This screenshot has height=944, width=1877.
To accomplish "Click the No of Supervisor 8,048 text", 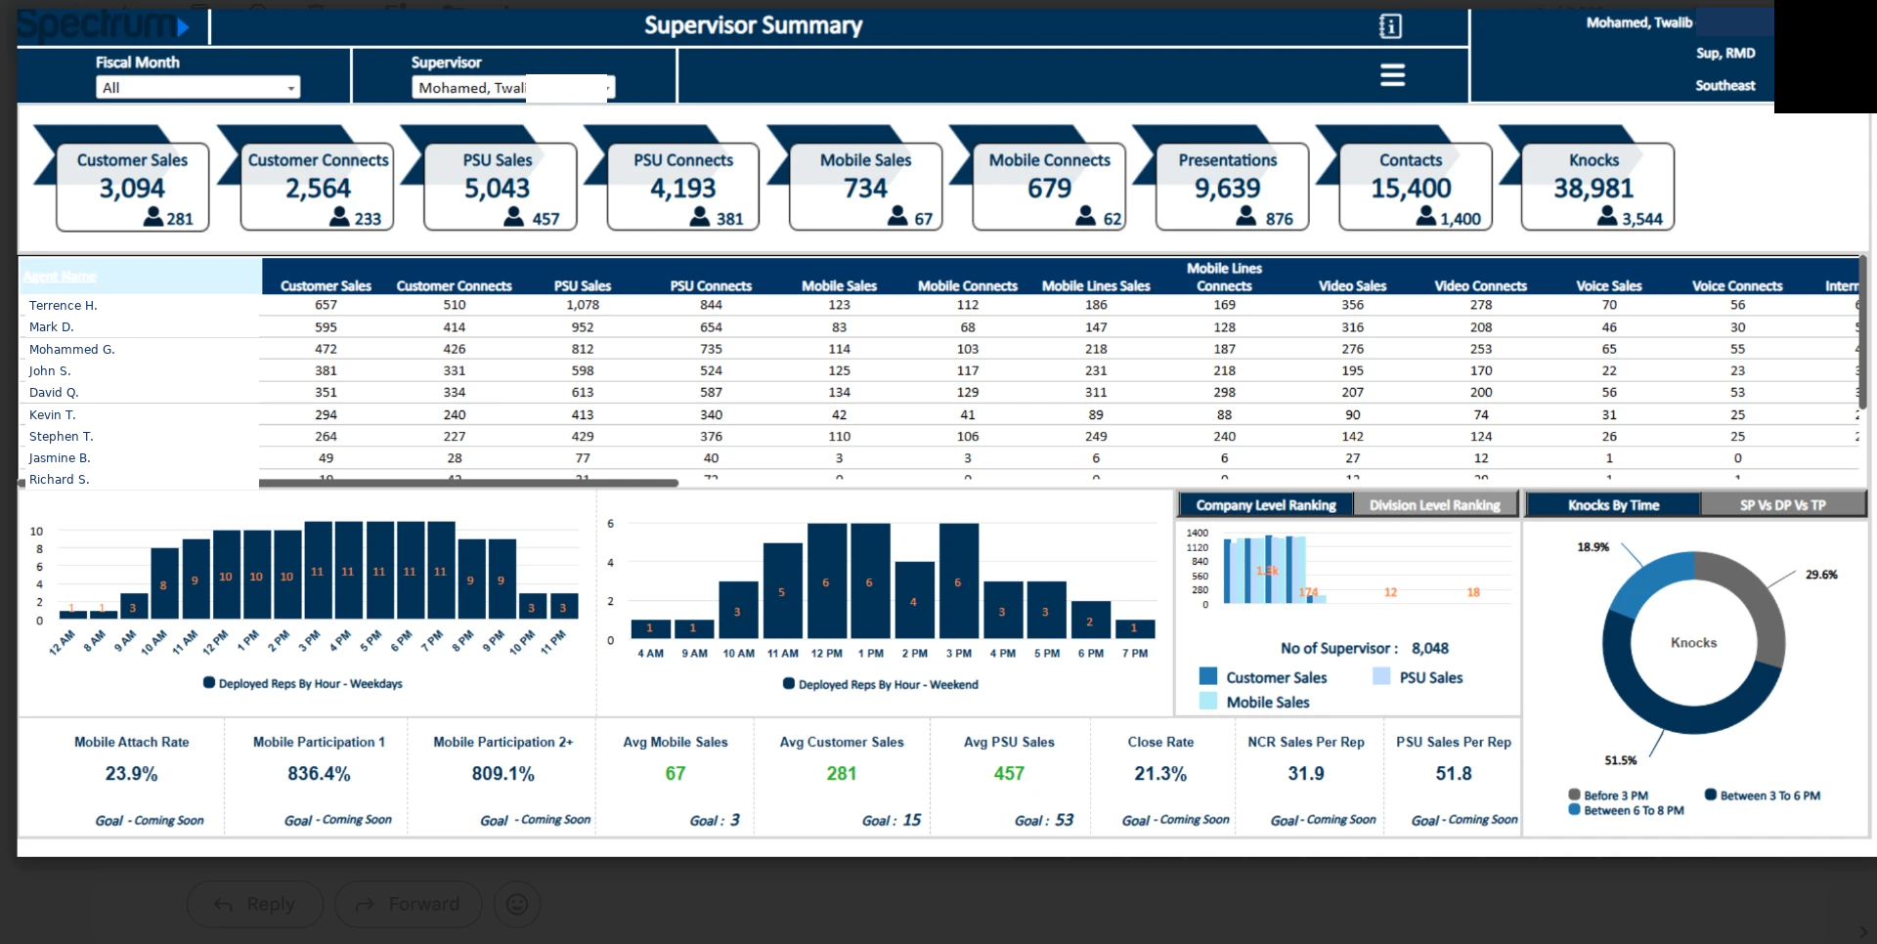I will click(x=1365, y=648).
